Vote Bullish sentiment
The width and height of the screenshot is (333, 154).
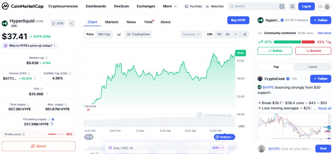click(275, 51)
